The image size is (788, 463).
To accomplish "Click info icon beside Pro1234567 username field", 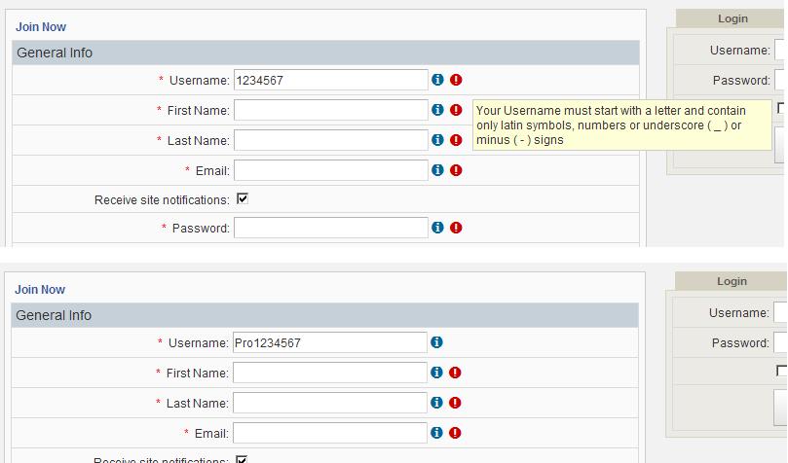I will (436, 342).
